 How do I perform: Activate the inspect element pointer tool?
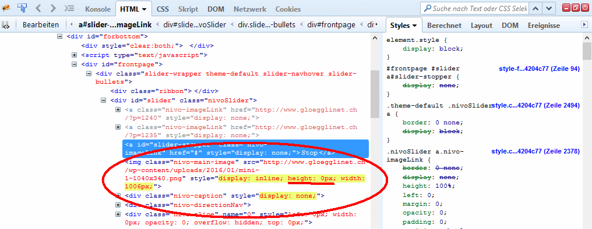pos(22,8)
